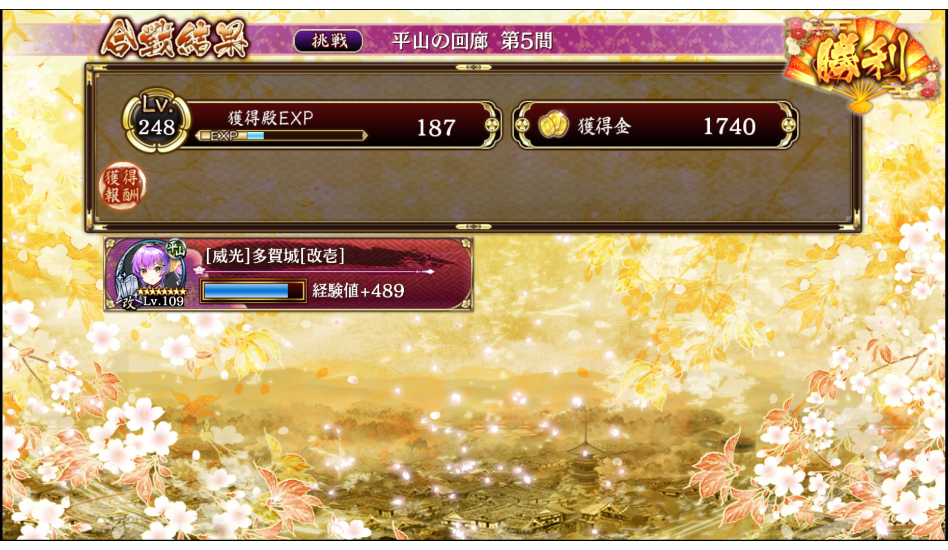Click the blue character experience bar
The image size is (948, 550).
point(253,291)
